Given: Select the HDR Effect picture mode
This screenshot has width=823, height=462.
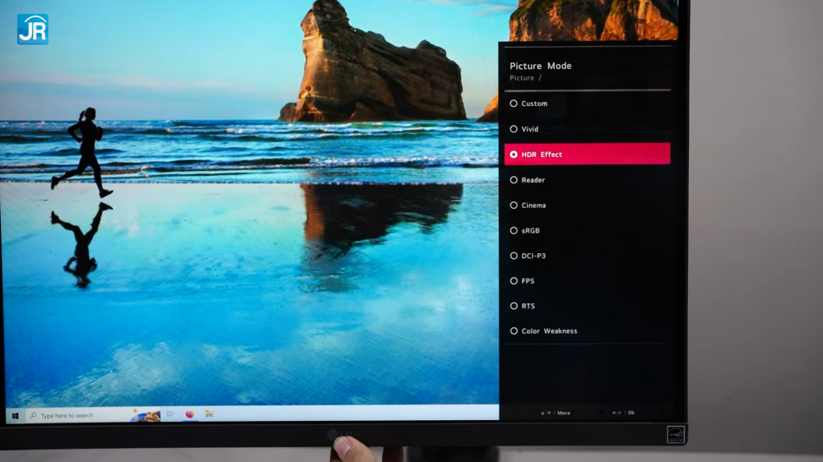Looking at the screenshot, I should pyautogui.click(x=587, y=155).
